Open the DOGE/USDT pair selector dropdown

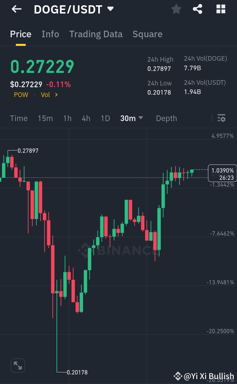pyautogui.click(x=110, y=9)
